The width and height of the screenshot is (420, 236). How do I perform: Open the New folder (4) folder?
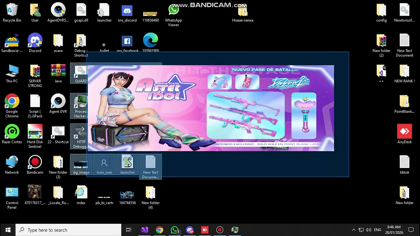(x=150, y=198)
